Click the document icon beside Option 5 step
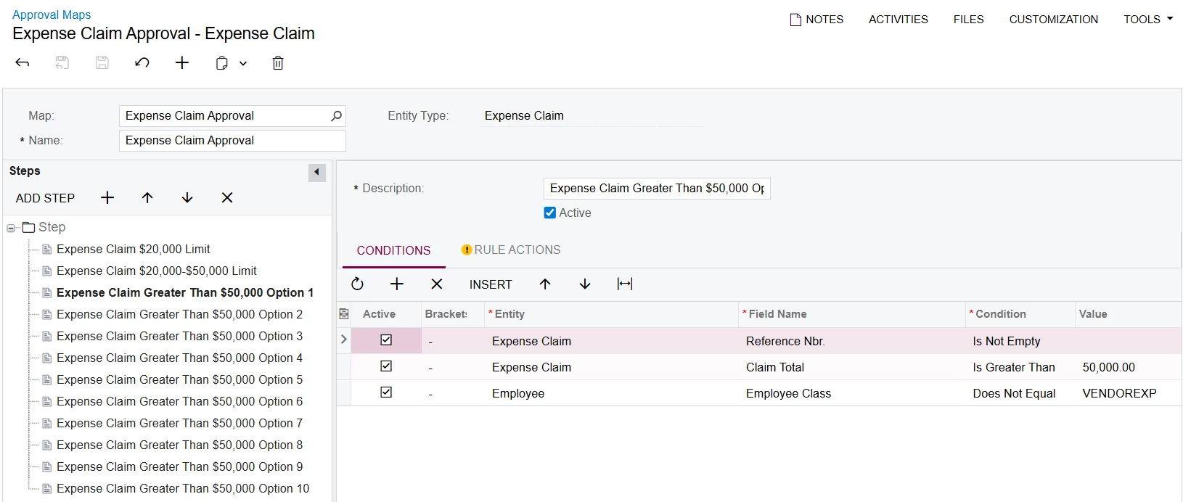 pyautogui.click(x=47, y=379)
